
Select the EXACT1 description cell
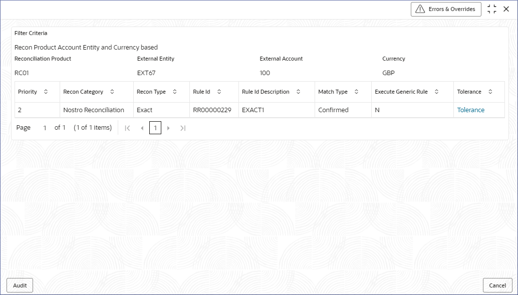click(277, 110)
